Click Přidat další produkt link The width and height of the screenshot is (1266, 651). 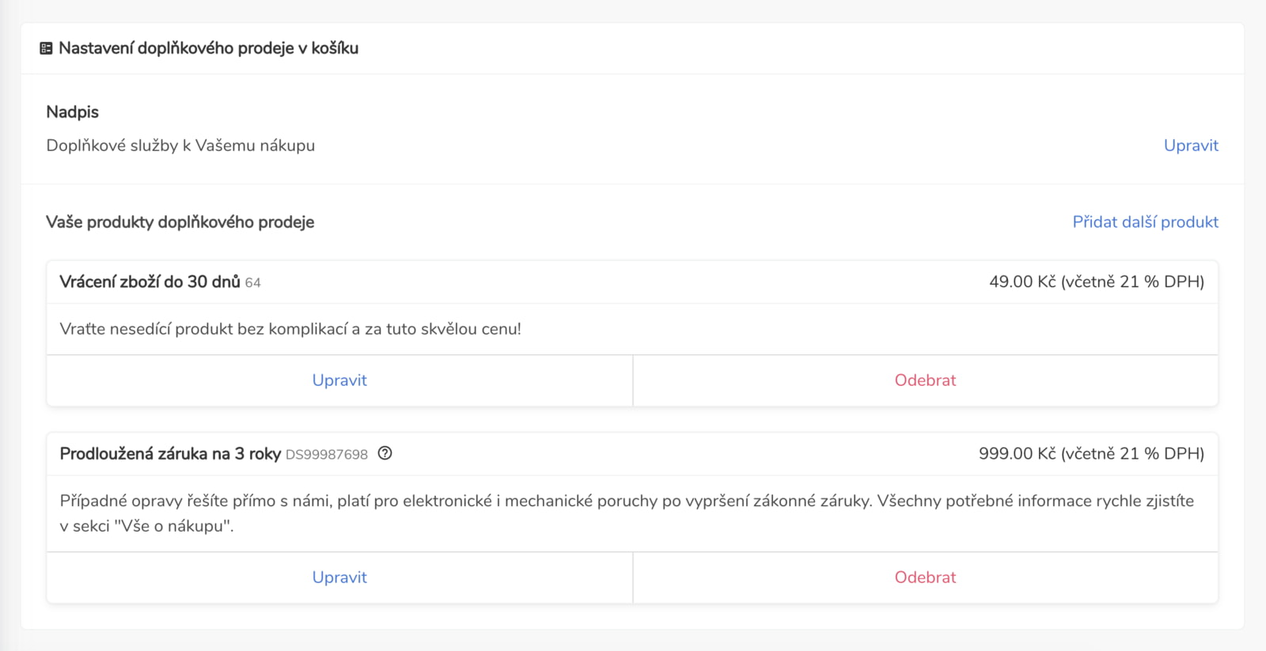[x=1145, y=222]
